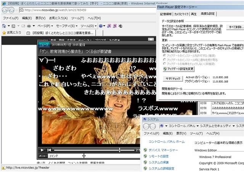Click the breadcrumb computer icon in System window
The height and width of the screenshot is (172, 244).
coord(162,126)
